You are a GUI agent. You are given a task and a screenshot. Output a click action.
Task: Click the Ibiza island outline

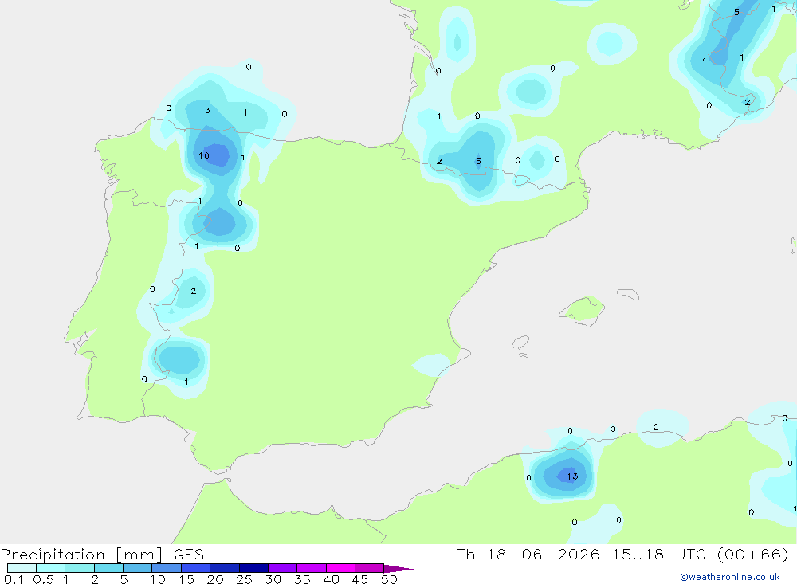(521, 342)
